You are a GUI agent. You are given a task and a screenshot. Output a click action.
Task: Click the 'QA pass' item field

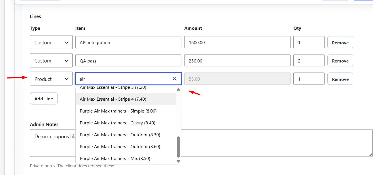128,61
